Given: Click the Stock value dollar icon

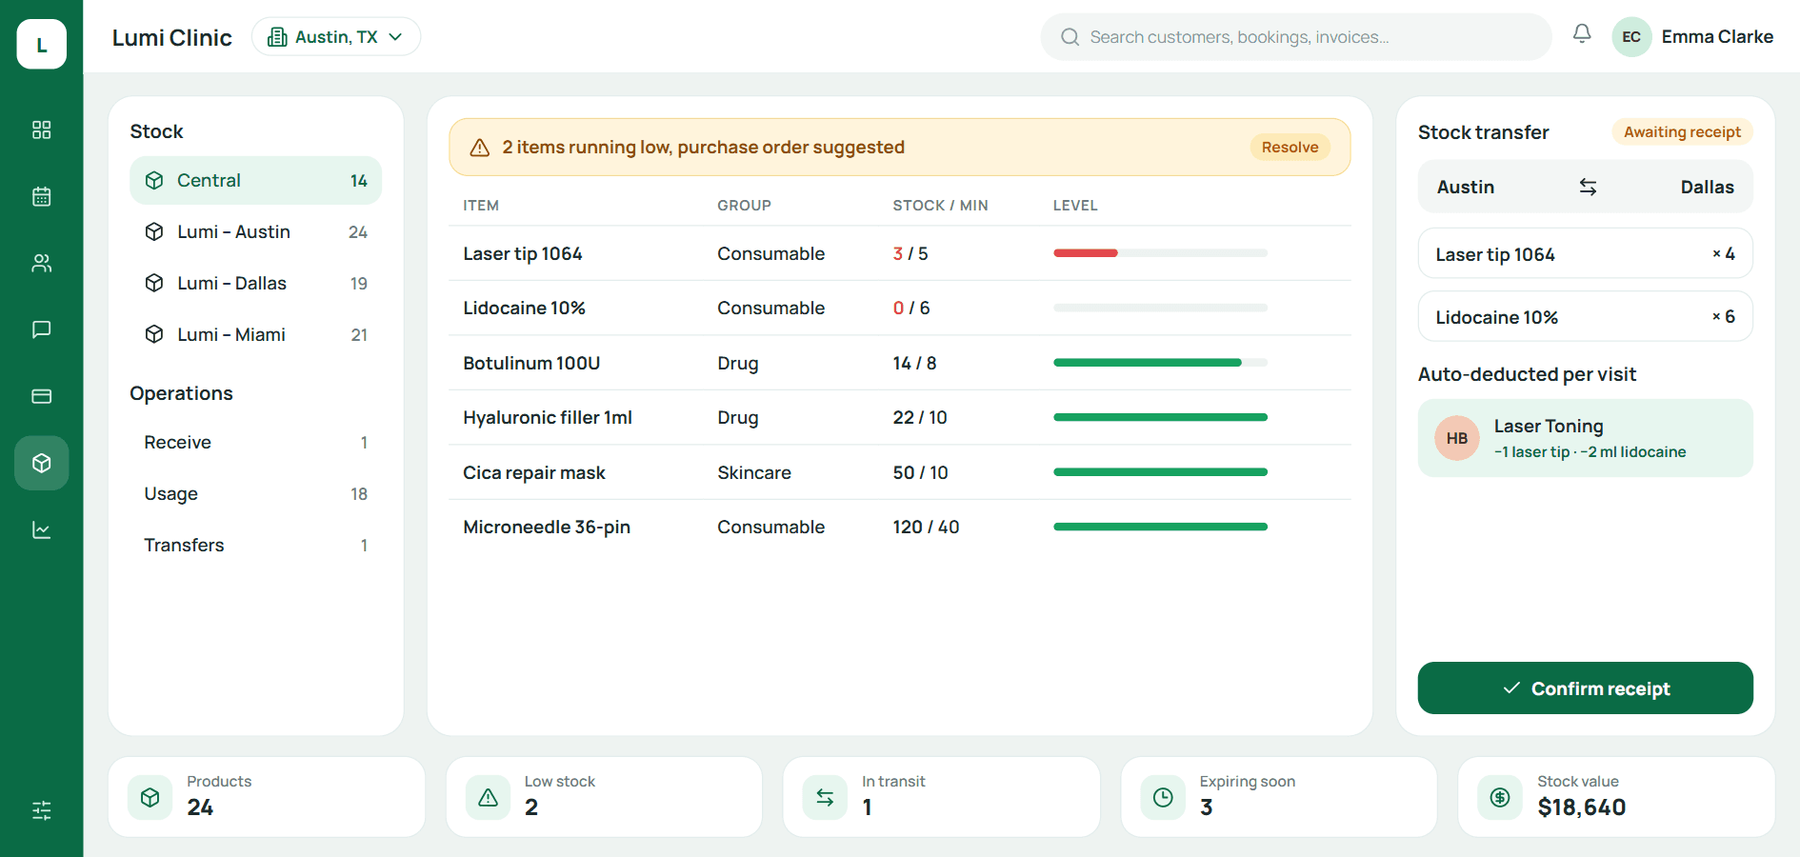Looking at the screenshot, I should [x=1500, y=798].
